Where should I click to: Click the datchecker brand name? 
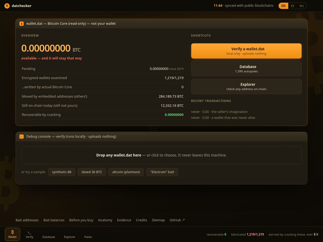[x=22, y=6]
